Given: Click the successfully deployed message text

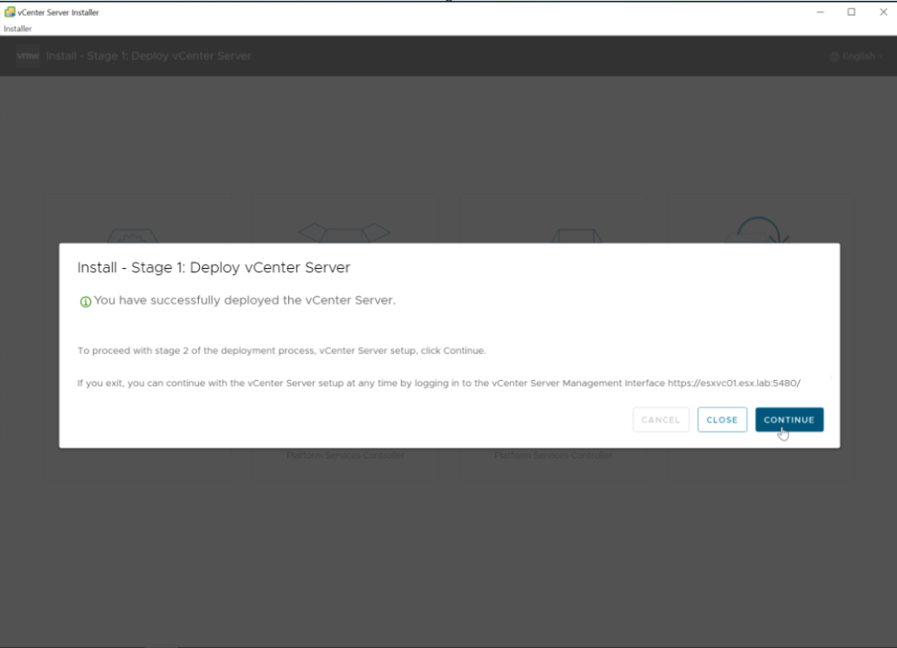Looking at the screenshot, I should pyautogui.click(x=244, y=300).
